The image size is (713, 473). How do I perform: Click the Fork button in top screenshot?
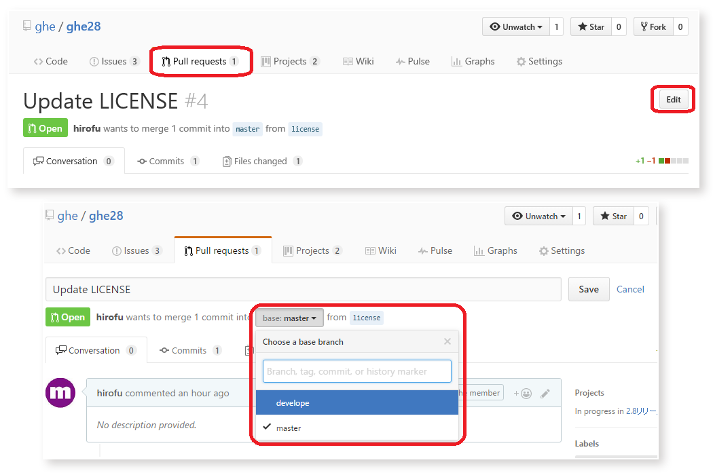[x=653, y=27]
